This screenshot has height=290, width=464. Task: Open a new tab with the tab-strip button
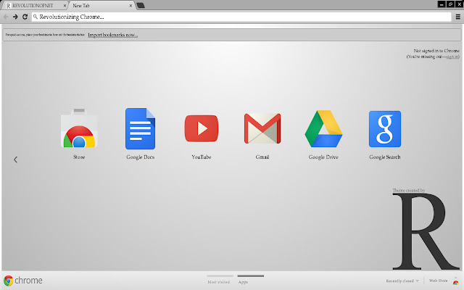pos(141,5)
